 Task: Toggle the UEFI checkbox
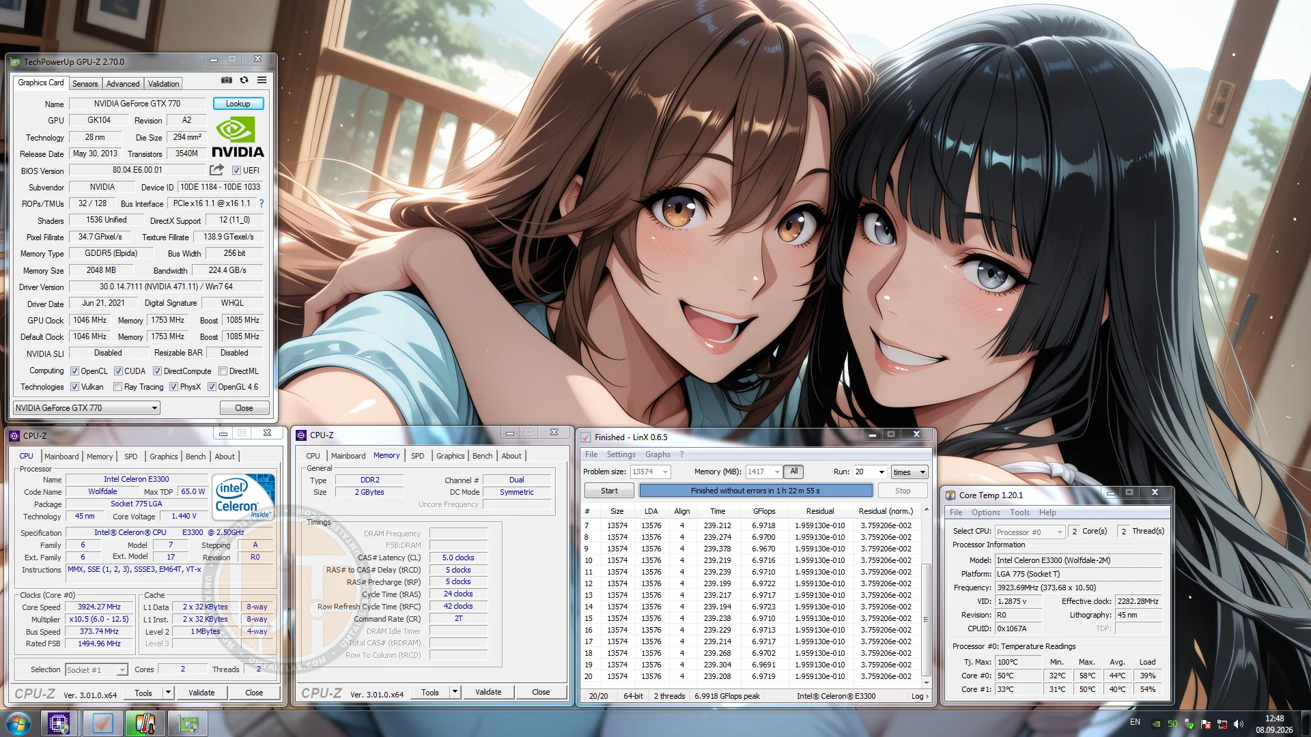pyautogui.click(x=236, y=171)
